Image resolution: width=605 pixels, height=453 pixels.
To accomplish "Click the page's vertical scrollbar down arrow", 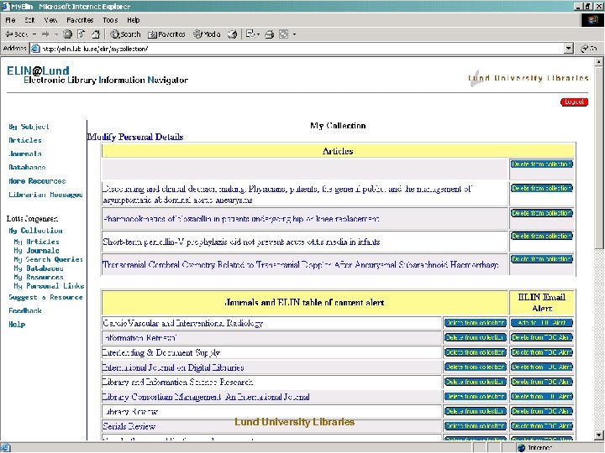I will tap(598, 435).
